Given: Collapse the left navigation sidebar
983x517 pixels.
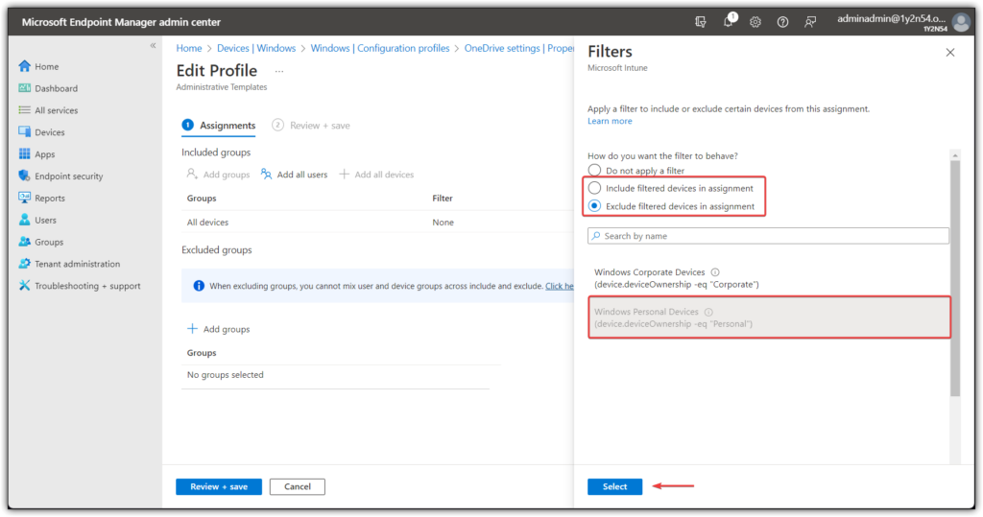Looking at the screenshot, I should [x=153, y=46].
